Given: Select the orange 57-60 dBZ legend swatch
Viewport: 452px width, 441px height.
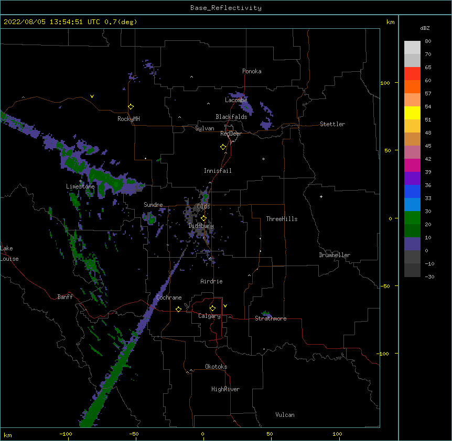Looking at the screenshot, I should tap(412, 86).
